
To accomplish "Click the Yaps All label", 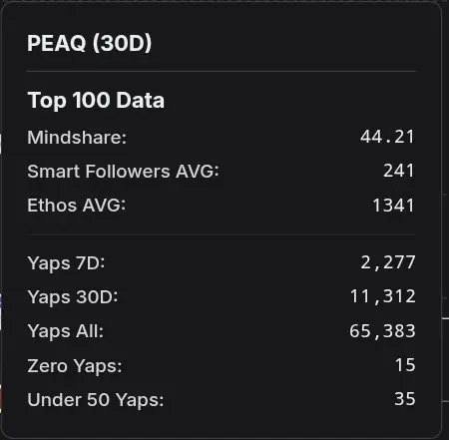I will tap(66, 331).
